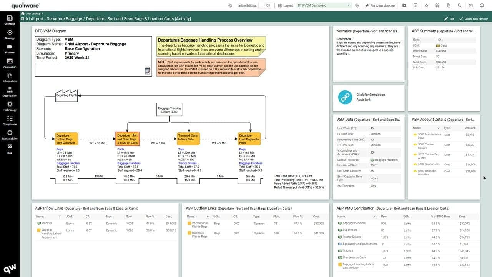
Task: Select the Departure - Unload Bags from Conveyor activity
Action: [x=66, y=139]
